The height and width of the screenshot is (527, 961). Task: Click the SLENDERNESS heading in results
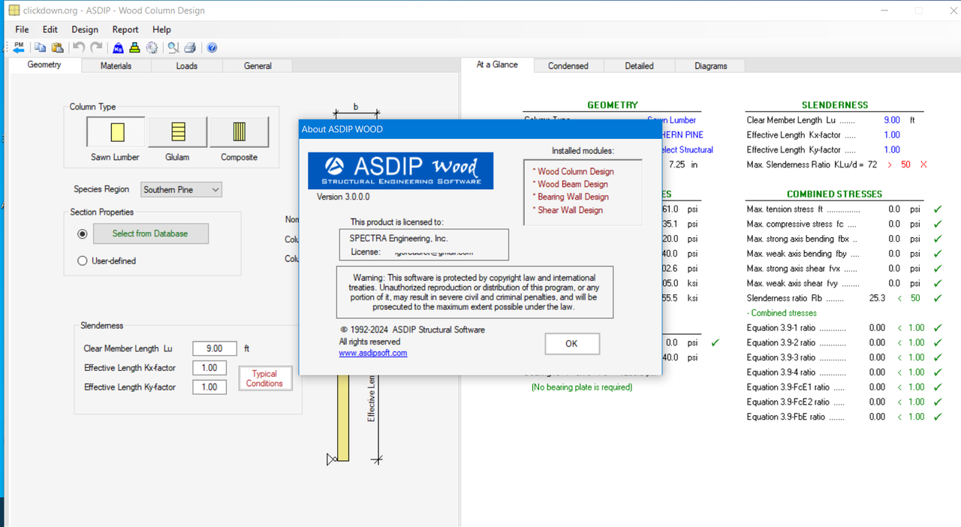tap(835, 105)
